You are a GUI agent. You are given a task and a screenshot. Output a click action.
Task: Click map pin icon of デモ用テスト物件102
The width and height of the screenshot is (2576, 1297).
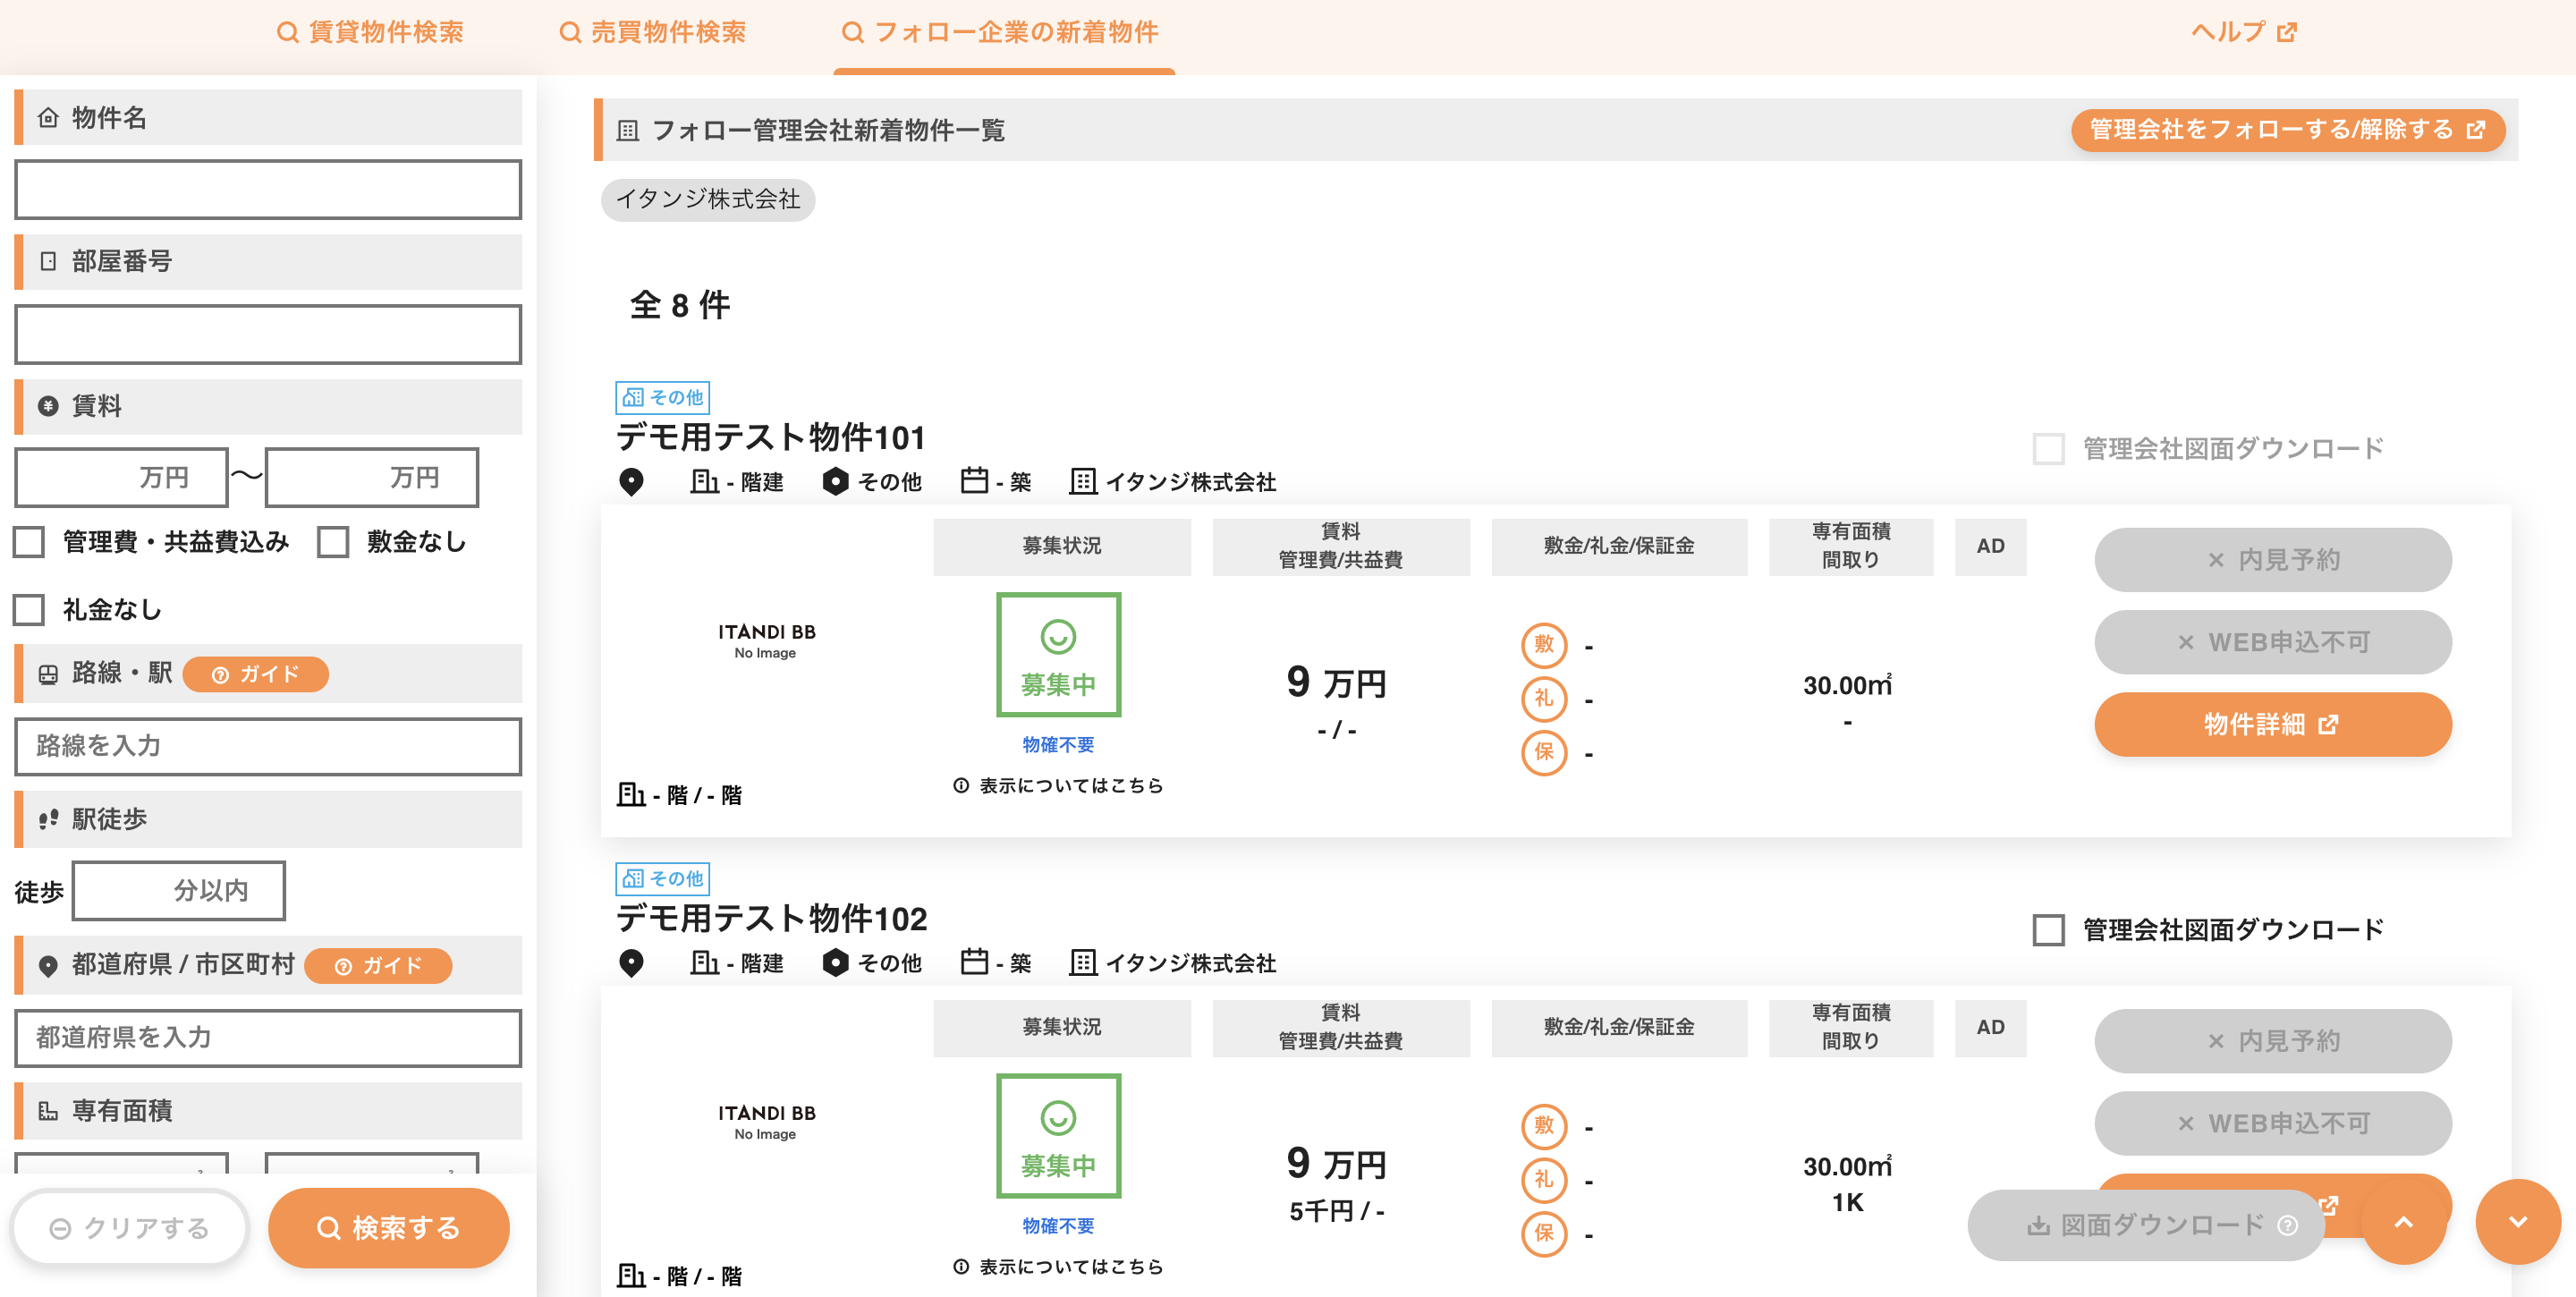point(631,963)
